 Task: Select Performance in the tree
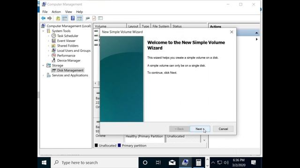pos(66,56)
